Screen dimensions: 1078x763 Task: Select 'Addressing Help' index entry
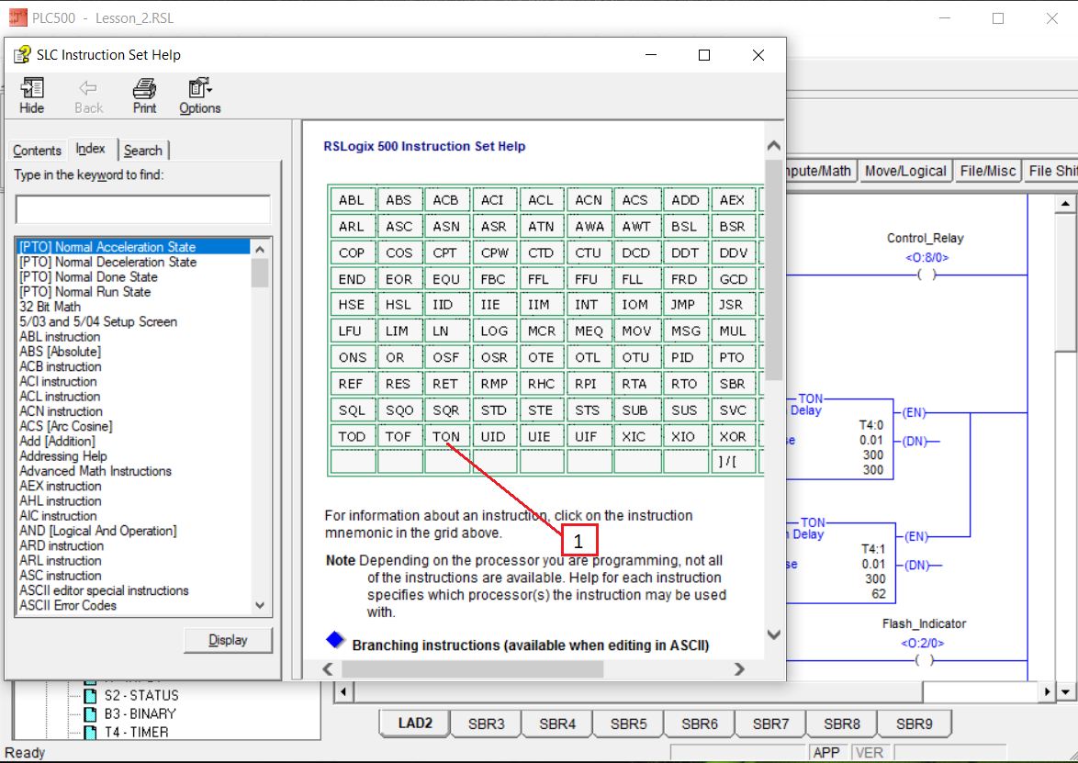(63, 456)
